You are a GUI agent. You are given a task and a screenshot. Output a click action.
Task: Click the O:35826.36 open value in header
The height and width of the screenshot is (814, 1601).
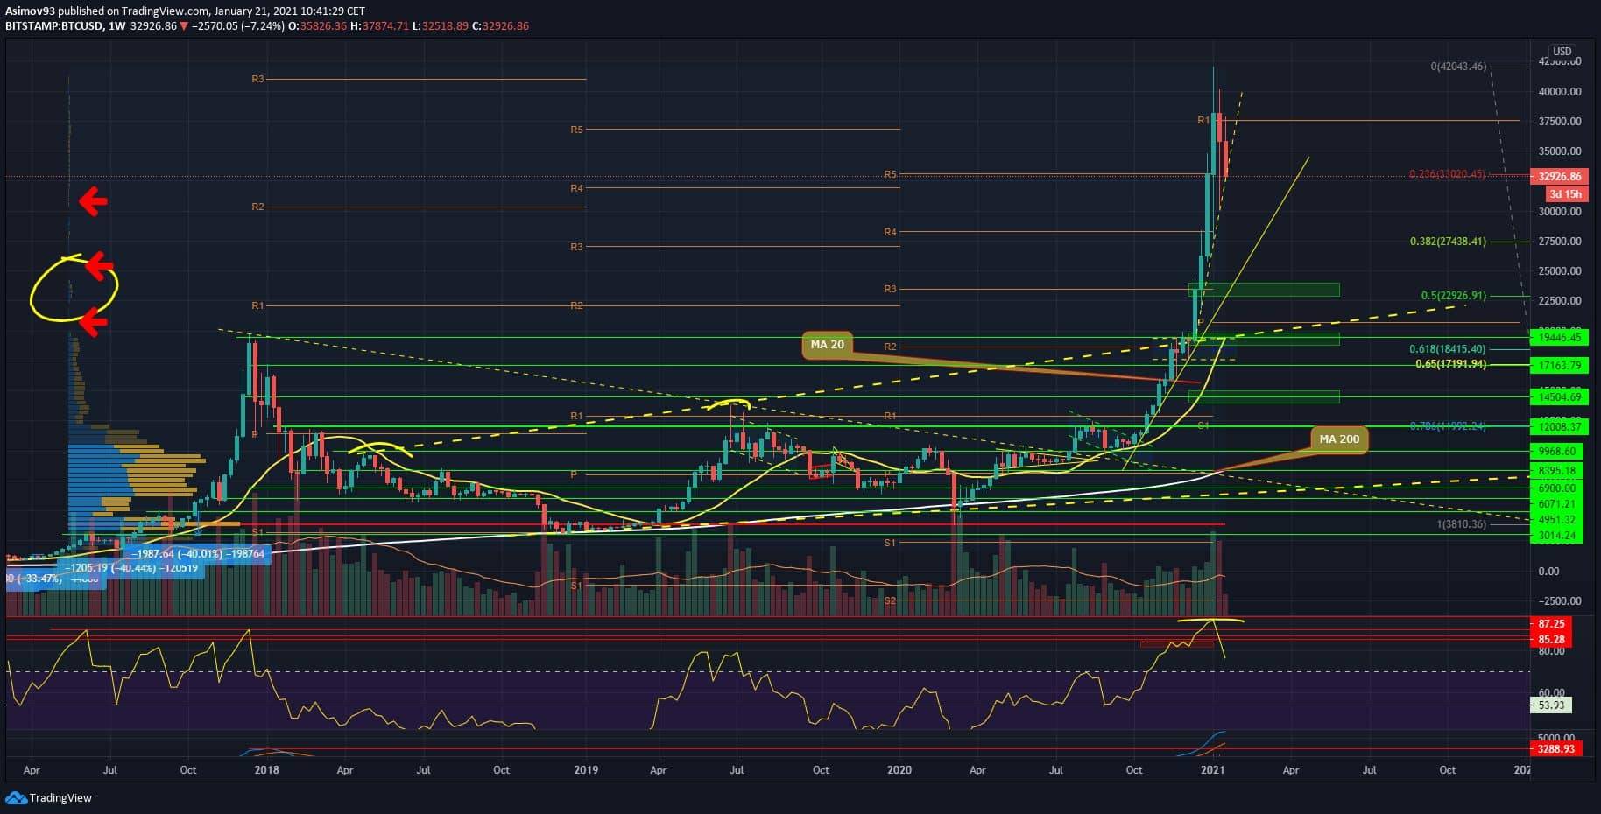315,26
